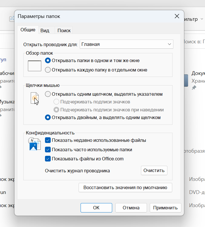This screenshot has width=205, height=227.
Task: Select single-click to open items option
Action: 48,94
